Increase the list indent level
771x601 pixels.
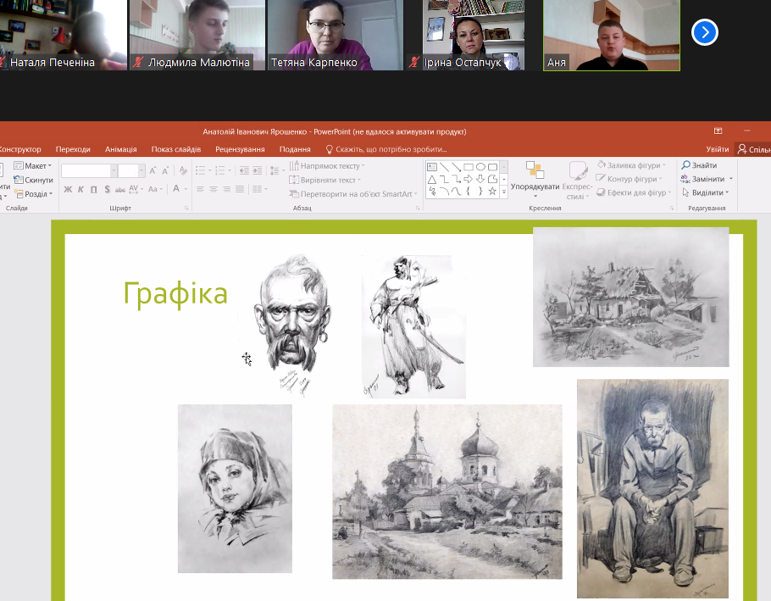(x=258, y=170)
